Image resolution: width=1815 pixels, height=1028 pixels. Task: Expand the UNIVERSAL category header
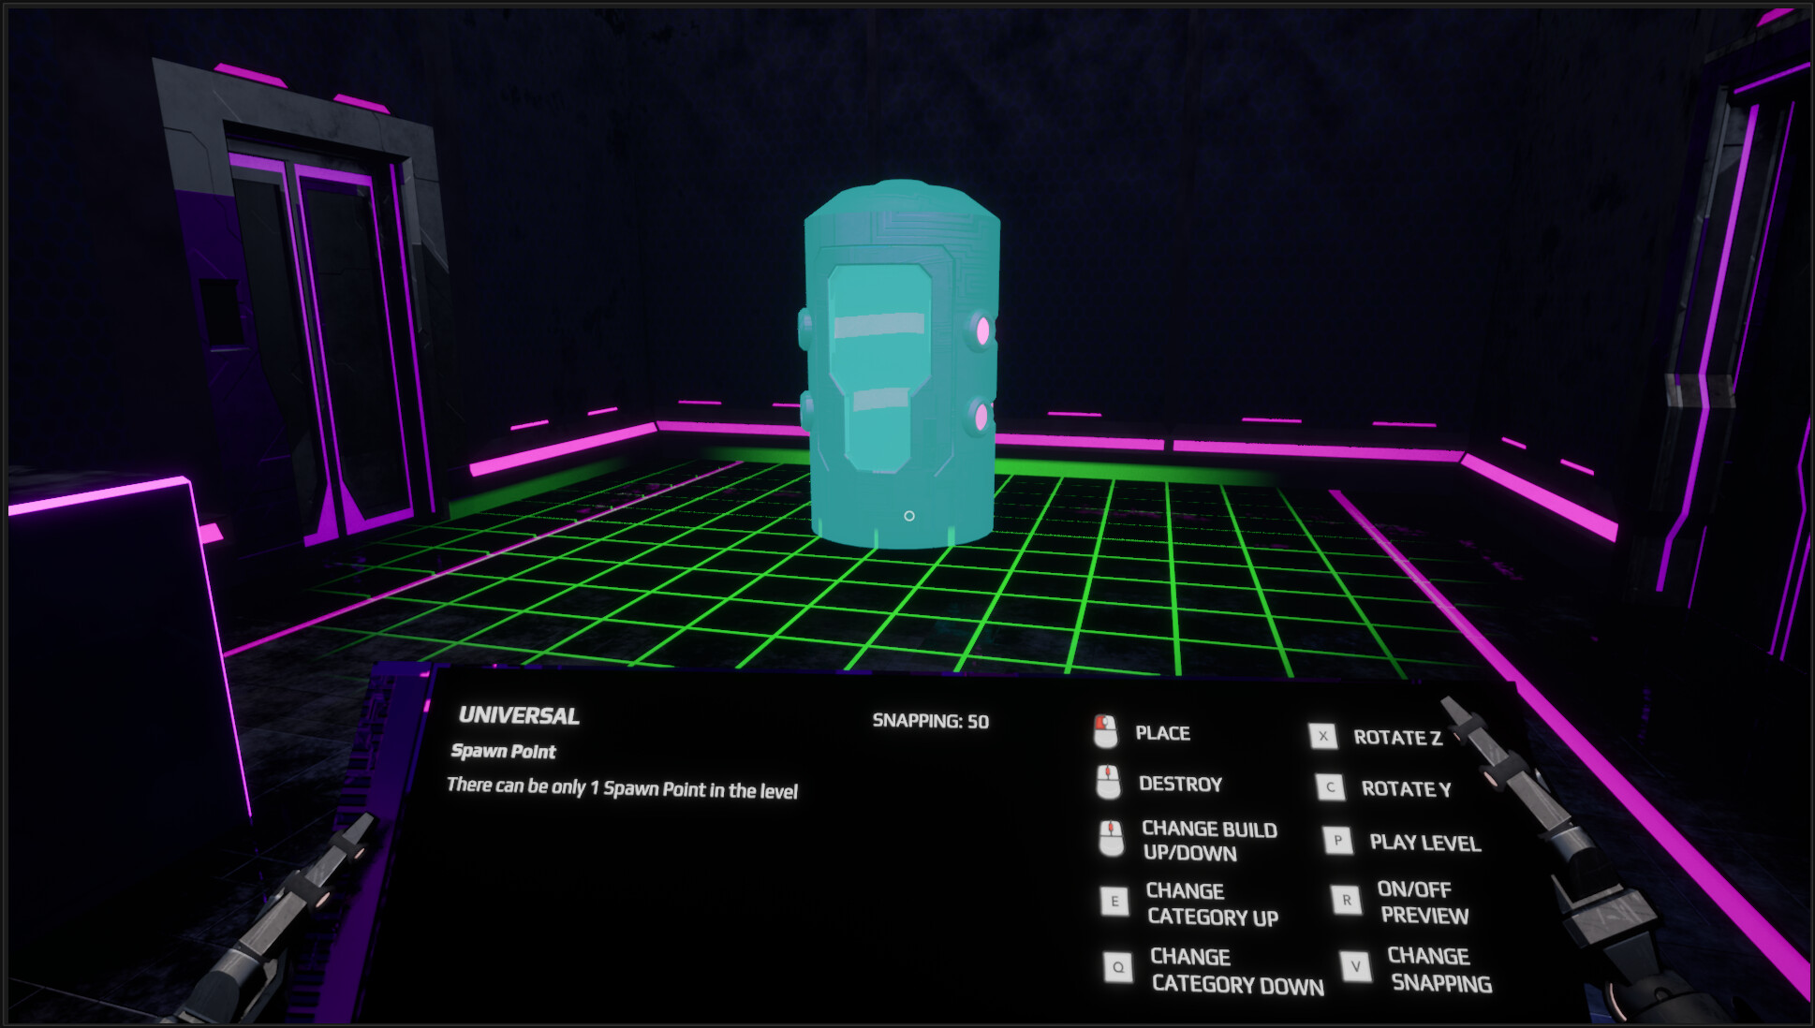point(519,717)
